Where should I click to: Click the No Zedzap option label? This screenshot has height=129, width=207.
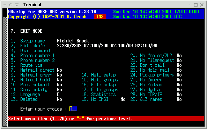[x=151, y=84]
